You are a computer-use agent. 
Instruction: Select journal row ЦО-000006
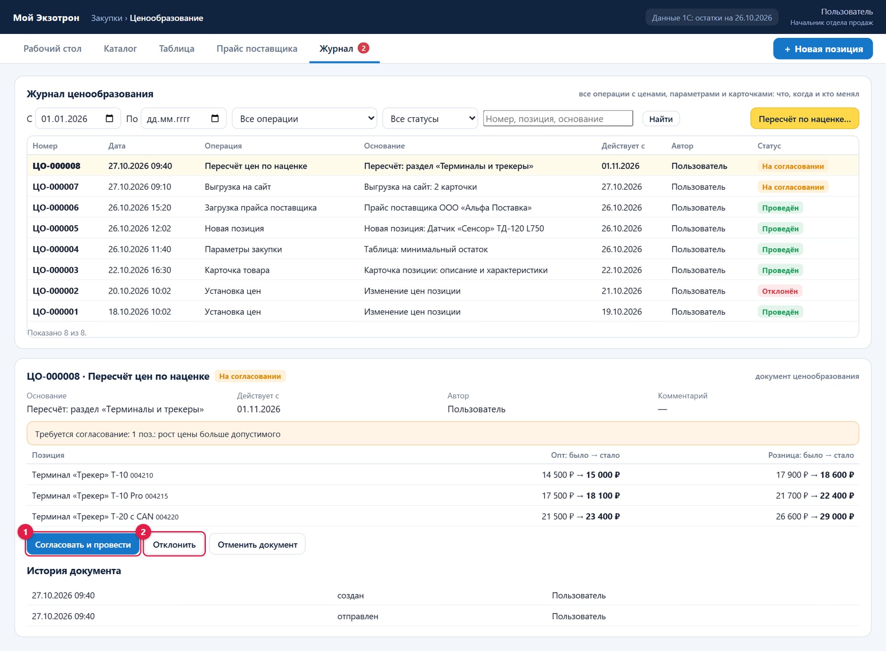pyautogui.click(x=443, y=207)
